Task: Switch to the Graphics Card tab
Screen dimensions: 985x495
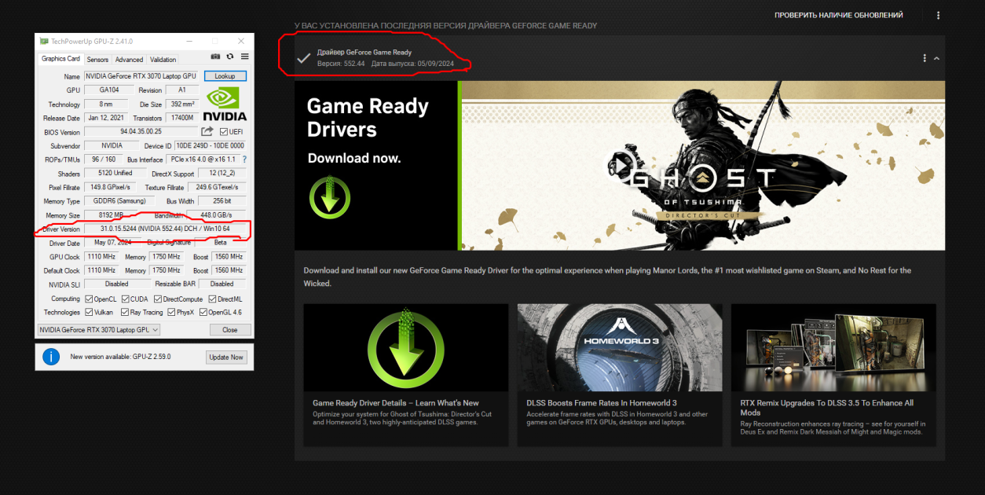Action: tap(60, 59)
